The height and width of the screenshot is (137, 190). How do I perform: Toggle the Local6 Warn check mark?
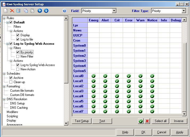(140, 106)
